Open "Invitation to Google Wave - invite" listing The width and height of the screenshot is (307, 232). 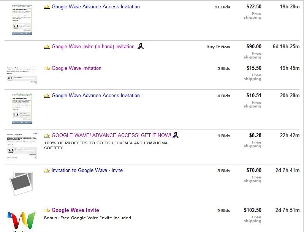87,170
